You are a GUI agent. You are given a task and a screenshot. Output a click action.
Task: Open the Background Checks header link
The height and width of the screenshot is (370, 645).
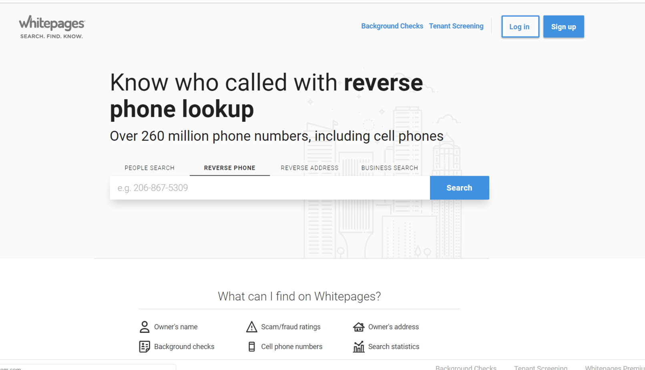coord(392,26)
